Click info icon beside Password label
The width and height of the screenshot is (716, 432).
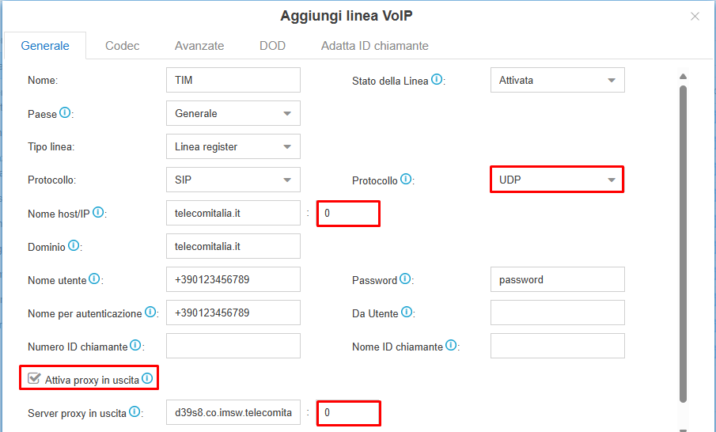pos(405,279)
